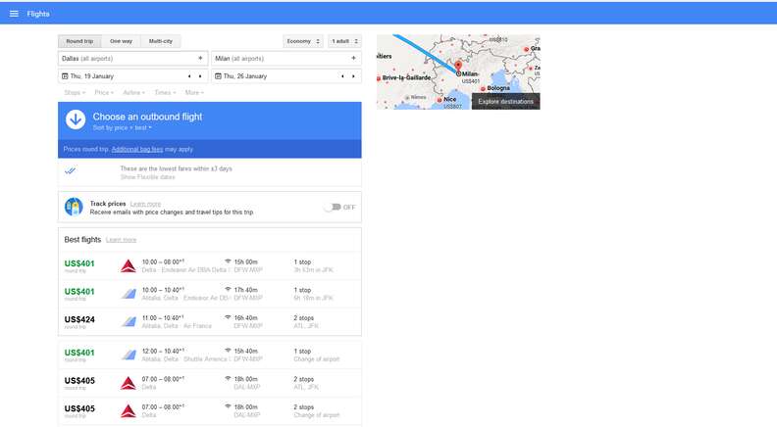The image size is (777, 427).
Task: Open the Stops filter dropdown
Action: 75,92
